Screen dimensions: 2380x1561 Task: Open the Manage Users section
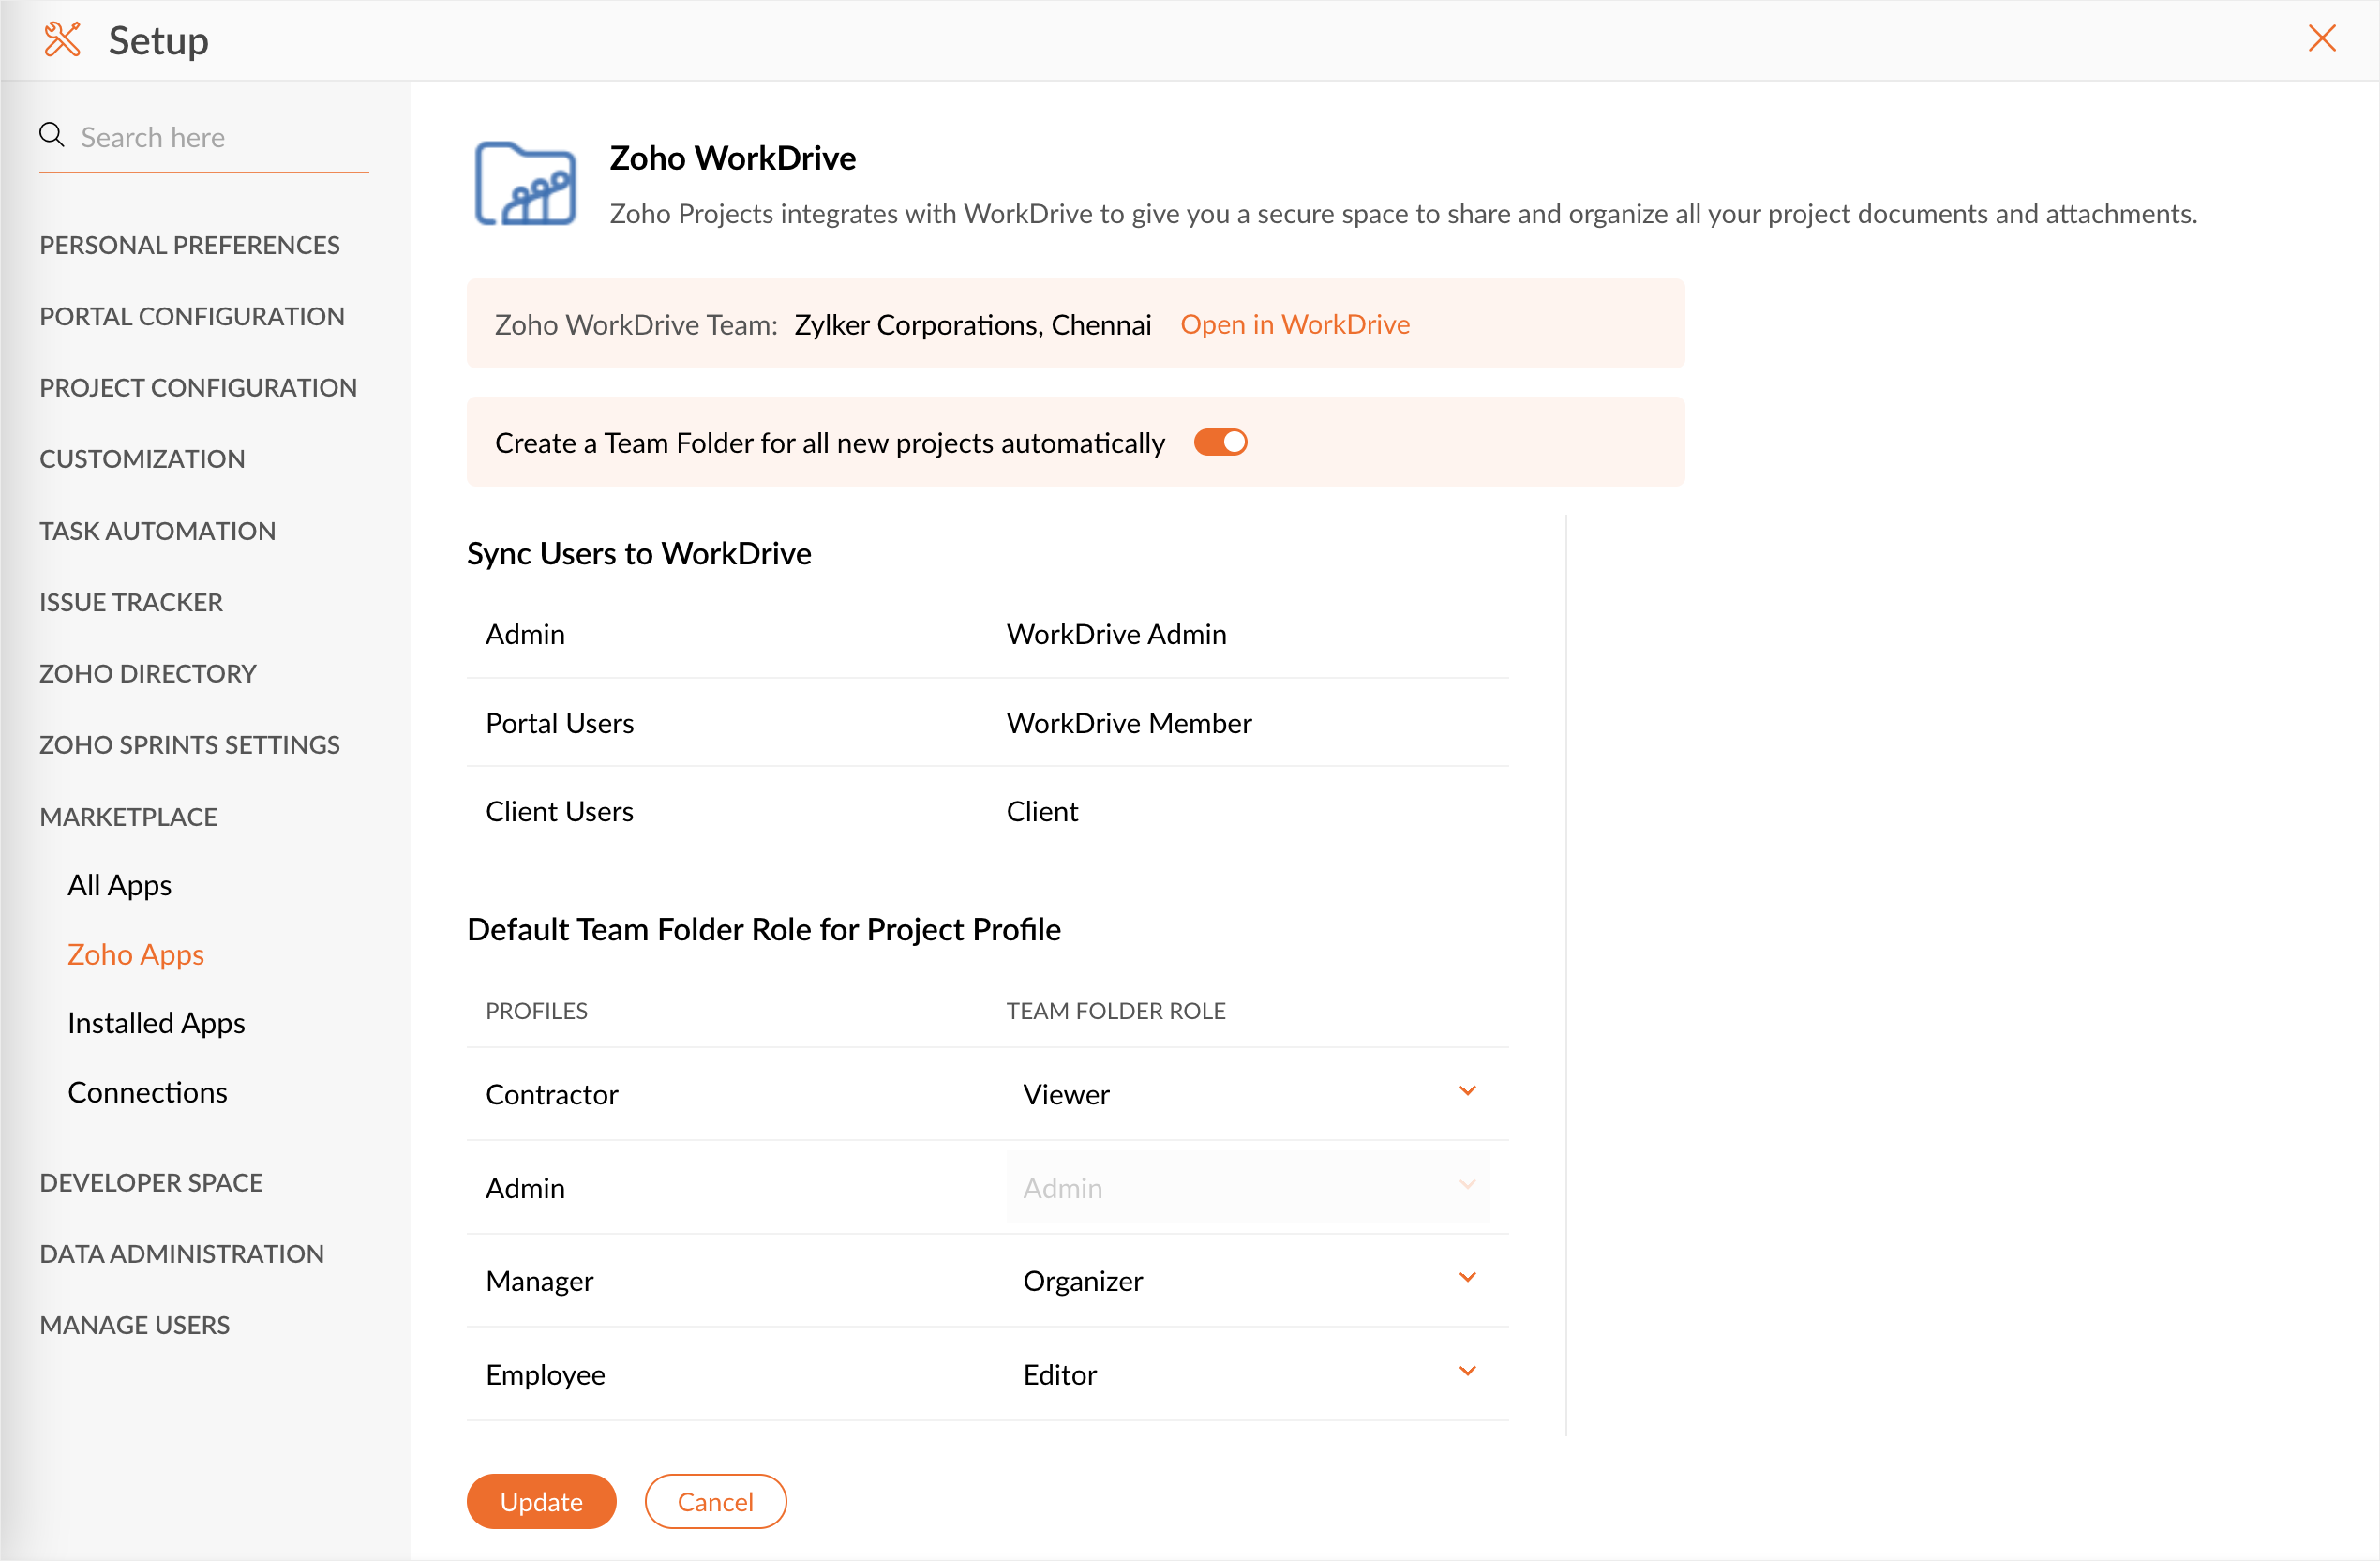[134, 1325]
